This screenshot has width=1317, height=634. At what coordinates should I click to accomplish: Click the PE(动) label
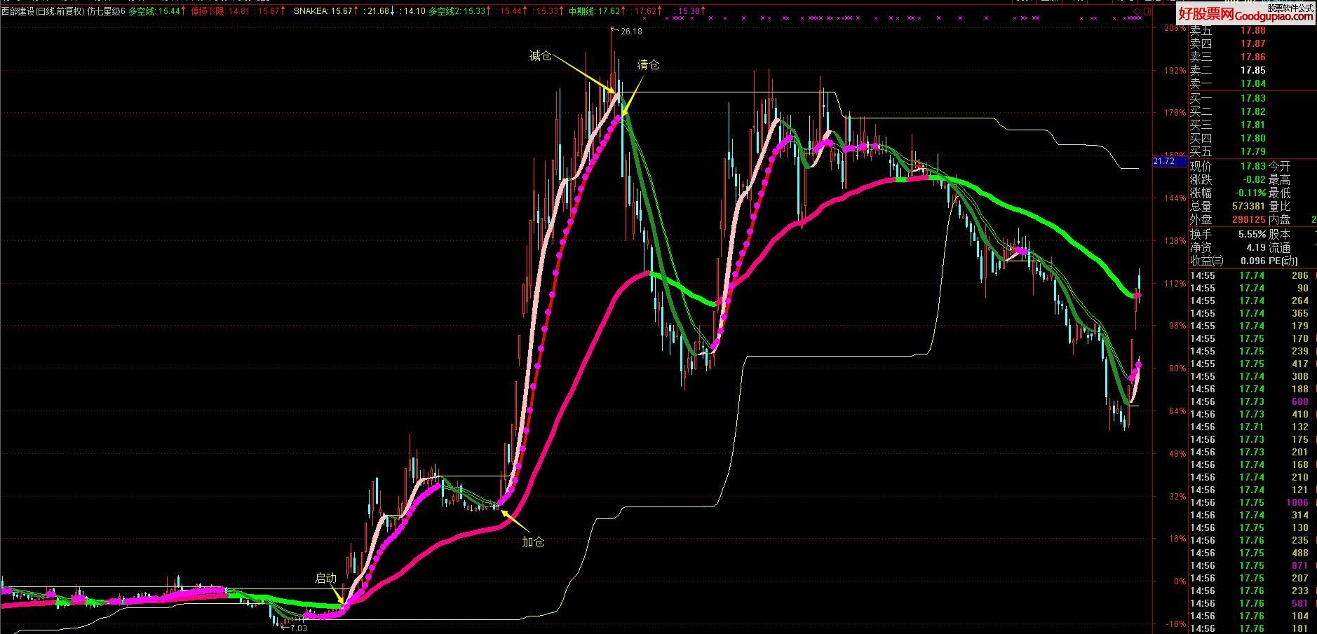tap(1284, 261)
